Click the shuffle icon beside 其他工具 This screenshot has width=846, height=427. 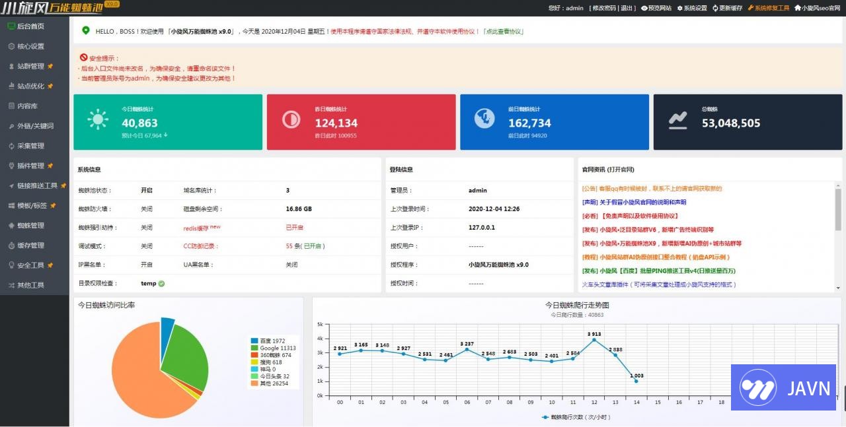pos(11,285)
